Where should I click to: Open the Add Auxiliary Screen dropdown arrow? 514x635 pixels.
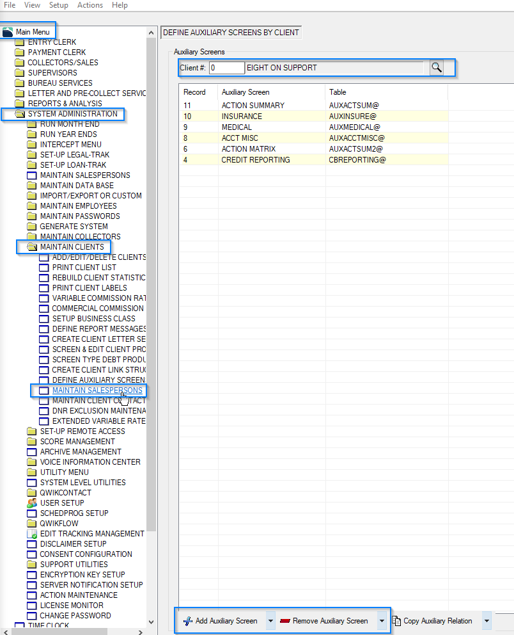[270, 621]
